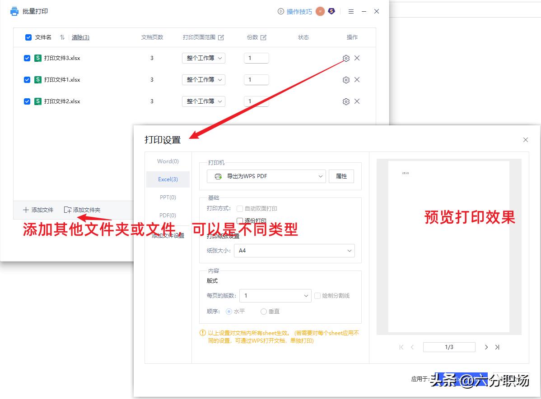The image size is (541, 399).
Task: Open the A4 paper size dropdown
Action: 294,250
